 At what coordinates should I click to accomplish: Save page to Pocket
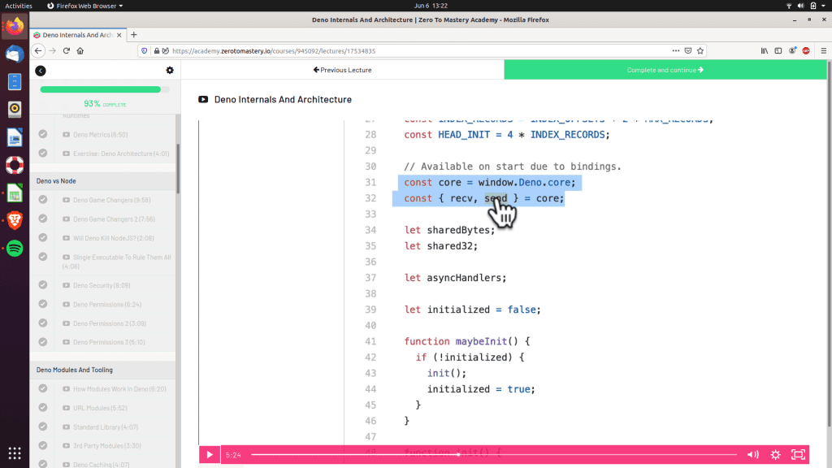click(688, 51)
